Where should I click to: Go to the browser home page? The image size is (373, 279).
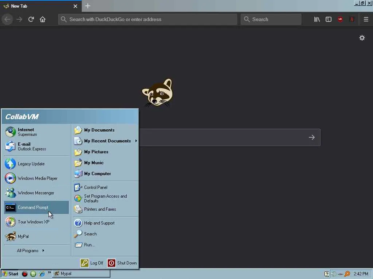tap(43, 19)
